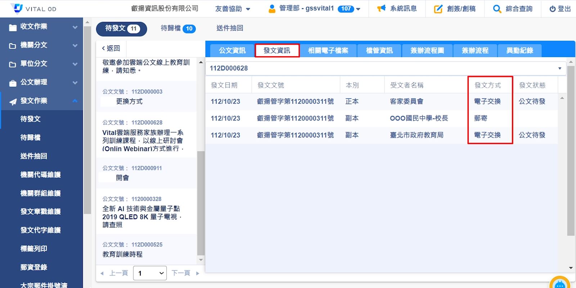
Task: Click the chatbot icon at bottom right
Action: tap(559, 284)
